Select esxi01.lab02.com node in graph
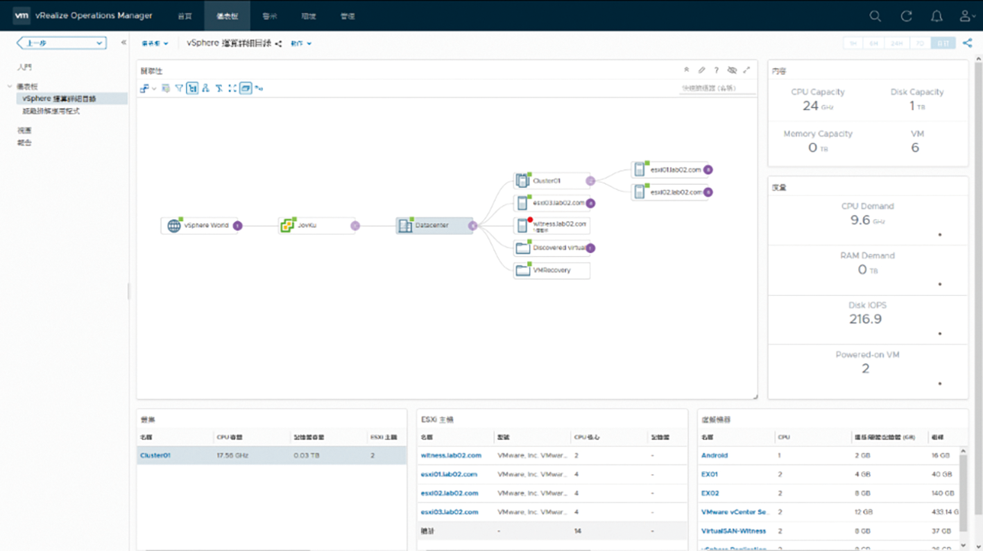983x551 pixels. 669,170
